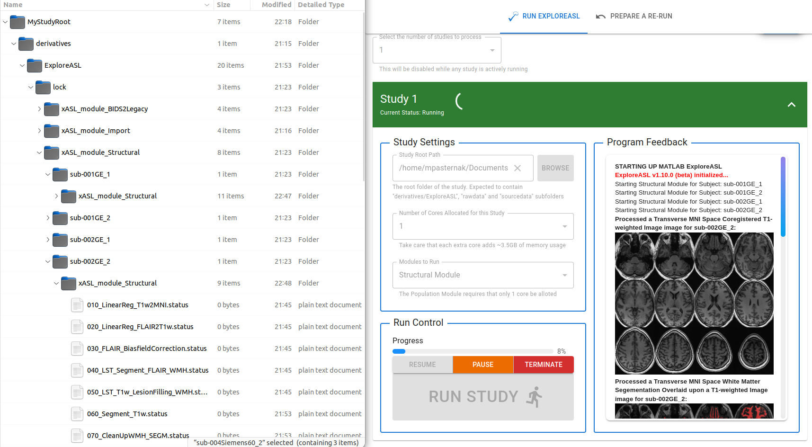
Task: Click the Program Feedback scrollbar thumb
Action: coord(783,197)
